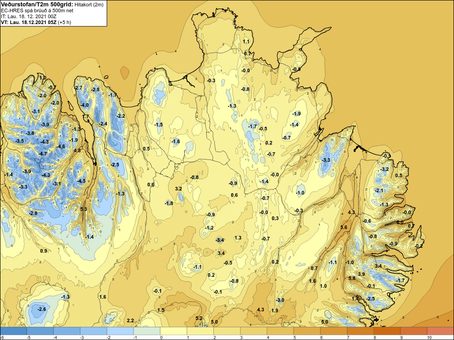The image size is (454, 340).
Task: Click the '5.3' temperature value on the map
Action: click(x=84, y=209)
